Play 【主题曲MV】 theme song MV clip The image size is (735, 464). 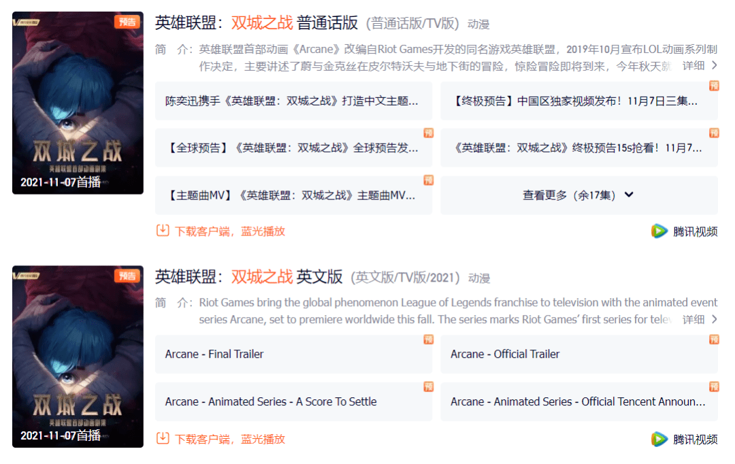click(x=293, y=195)
